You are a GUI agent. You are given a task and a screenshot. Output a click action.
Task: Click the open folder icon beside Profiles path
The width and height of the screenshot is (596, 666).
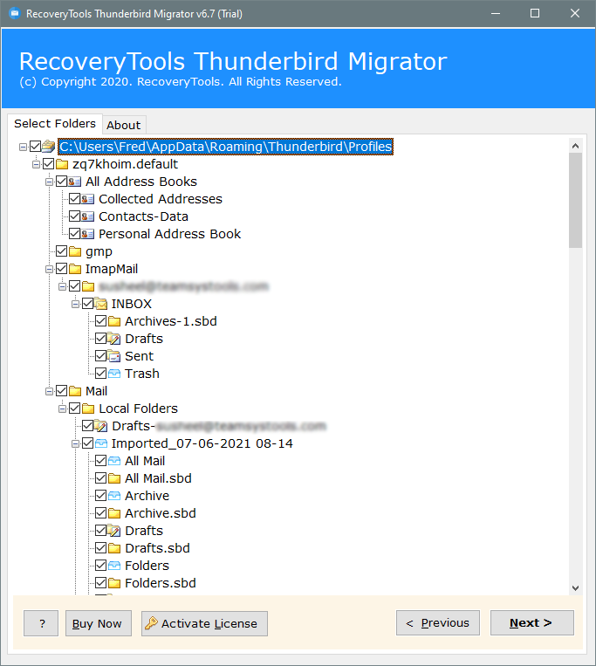click(48, 147)
